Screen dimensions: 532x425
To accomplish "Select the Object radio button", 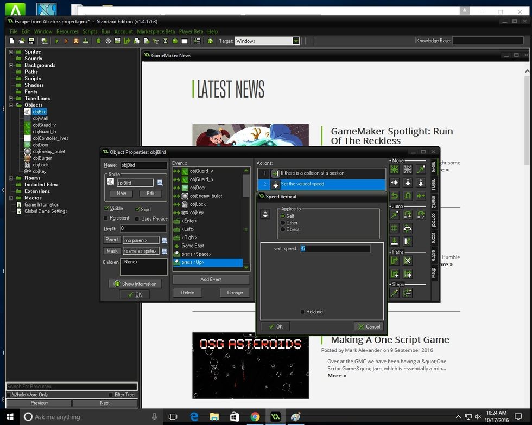I will point(283,229).
